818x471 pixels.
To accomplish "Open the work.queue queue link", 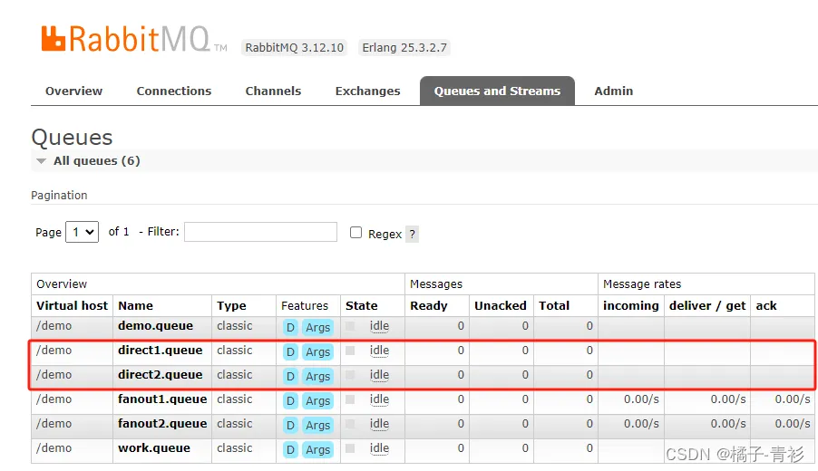I will [x=154, y=448].
